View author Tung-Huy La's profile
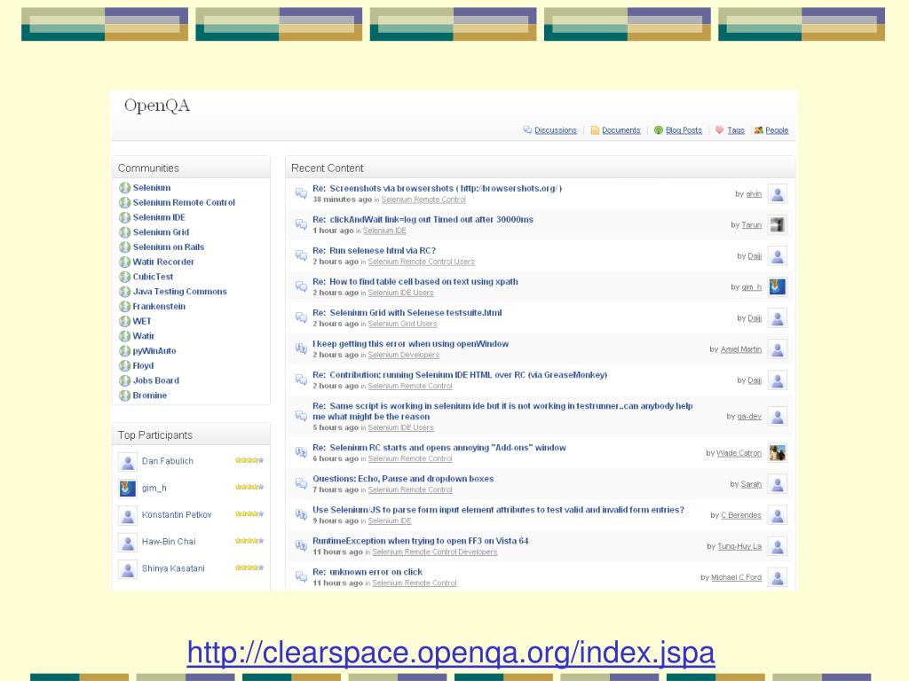 coord(739,546)
